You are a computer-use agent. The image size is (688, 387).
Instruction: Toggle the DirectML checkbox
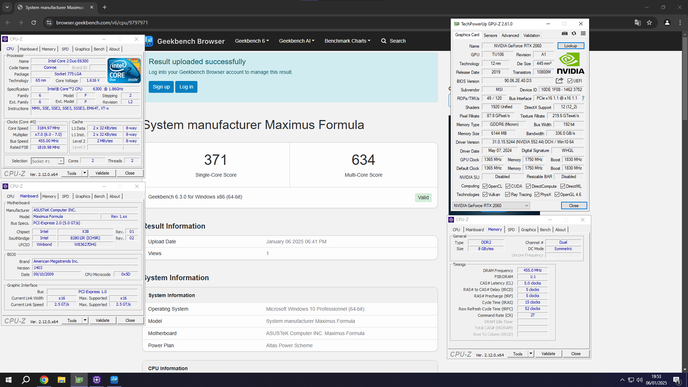coord(563,186)
